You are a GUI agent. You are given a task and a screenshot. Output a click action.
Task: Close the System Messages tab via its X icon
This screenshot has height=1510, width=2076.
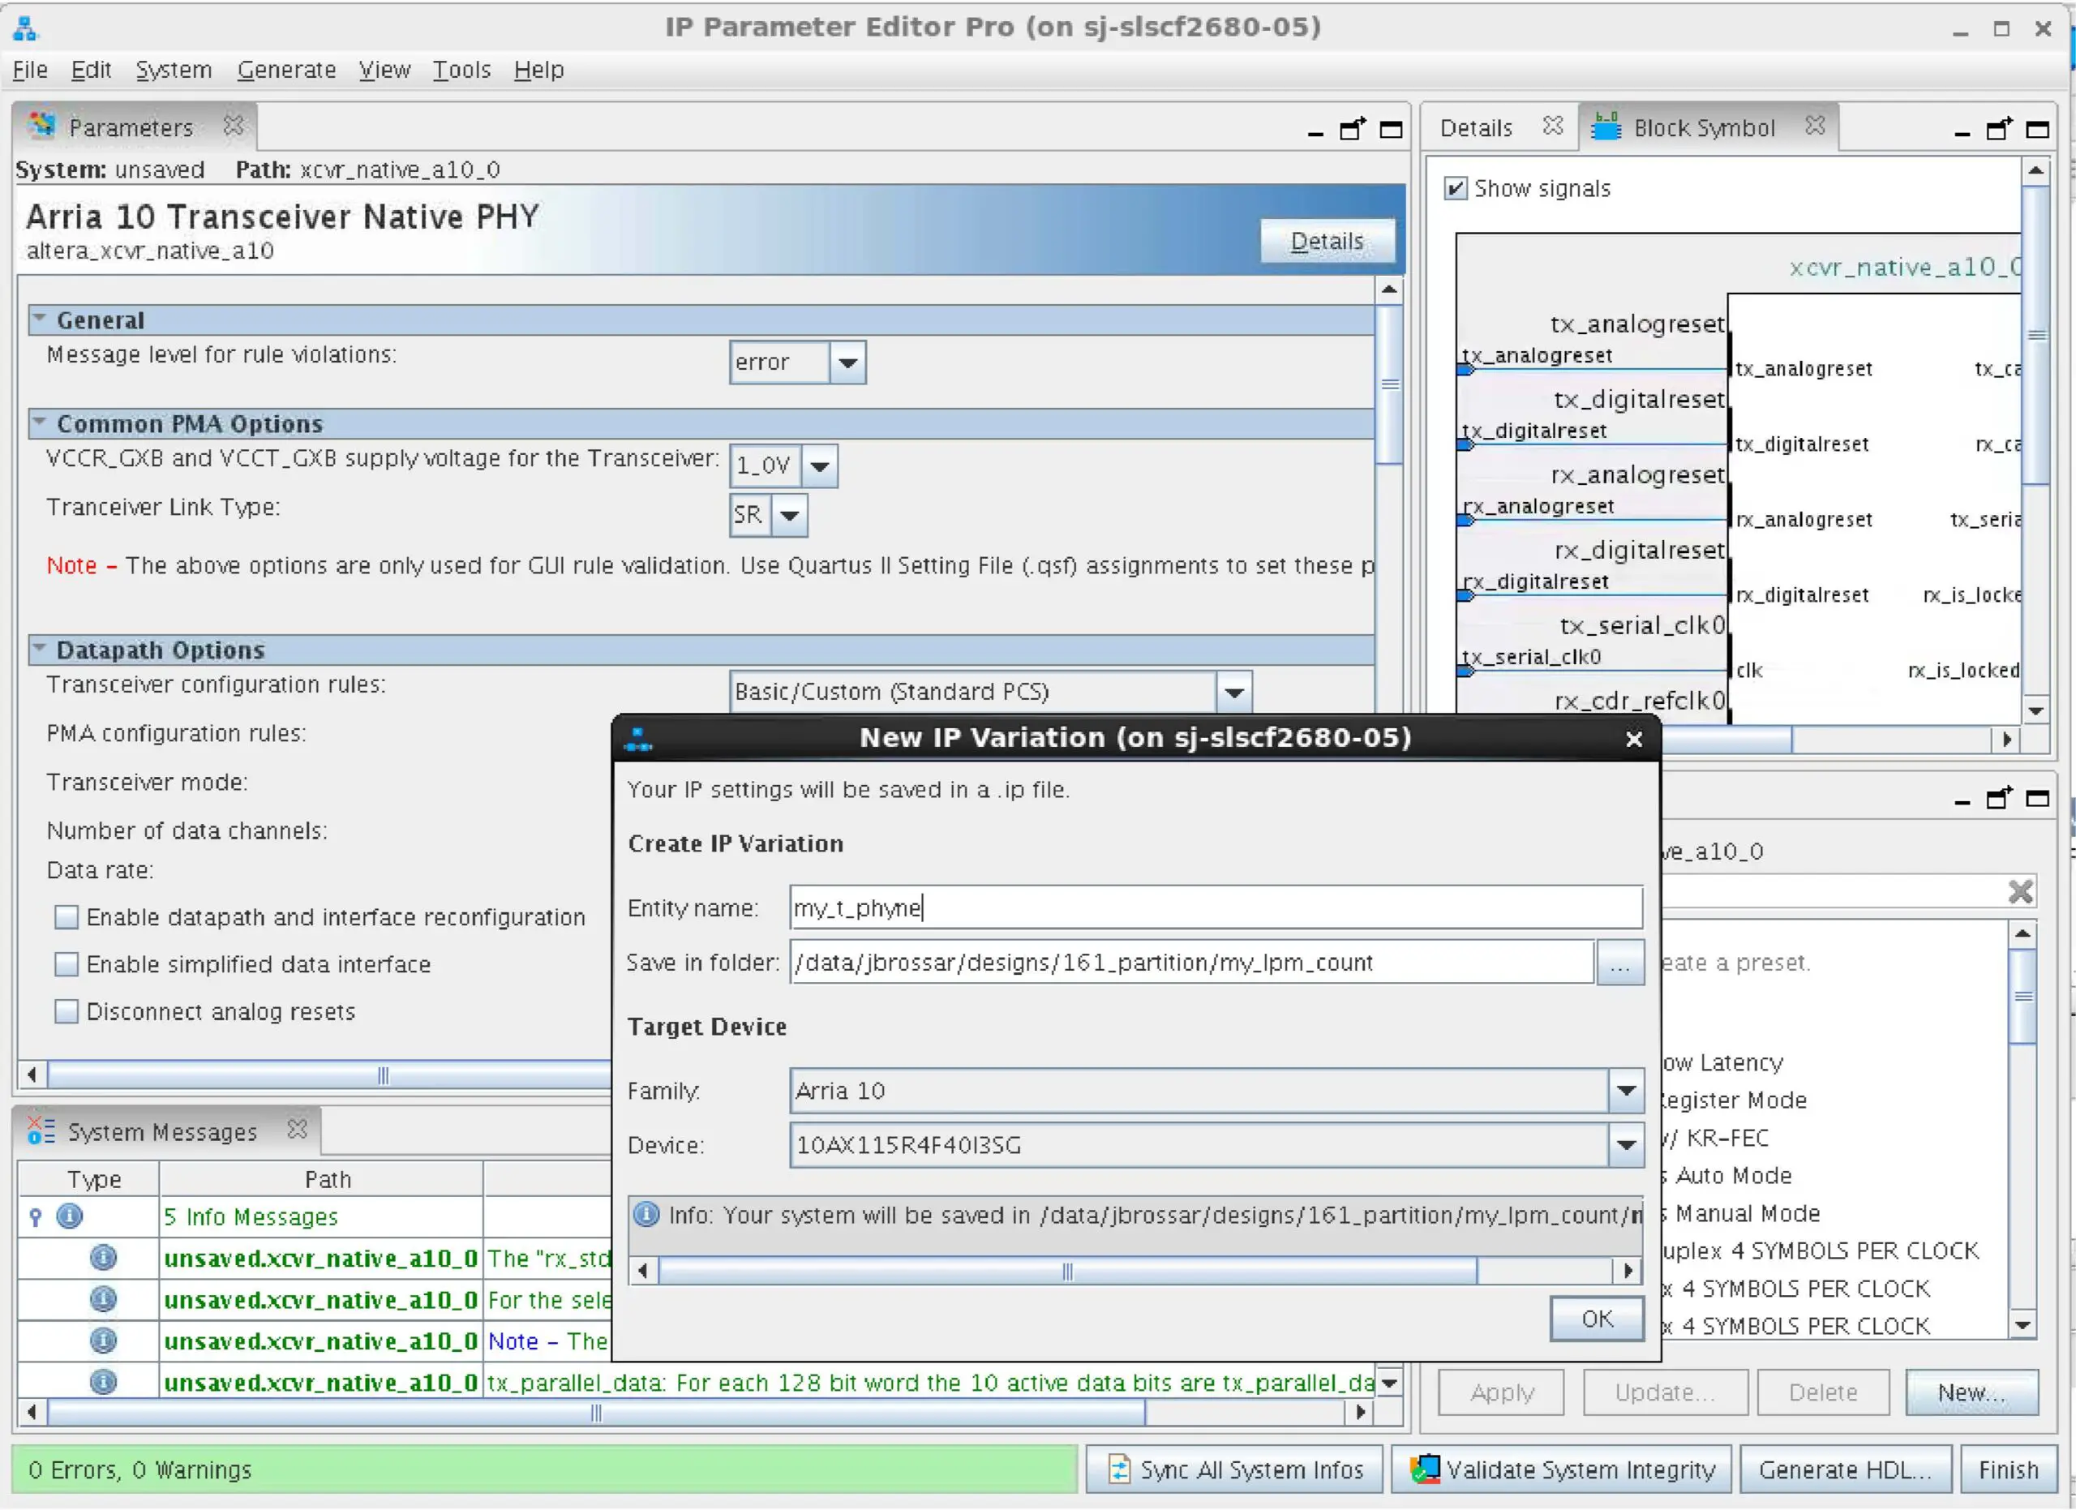(x=297, y=1130)
